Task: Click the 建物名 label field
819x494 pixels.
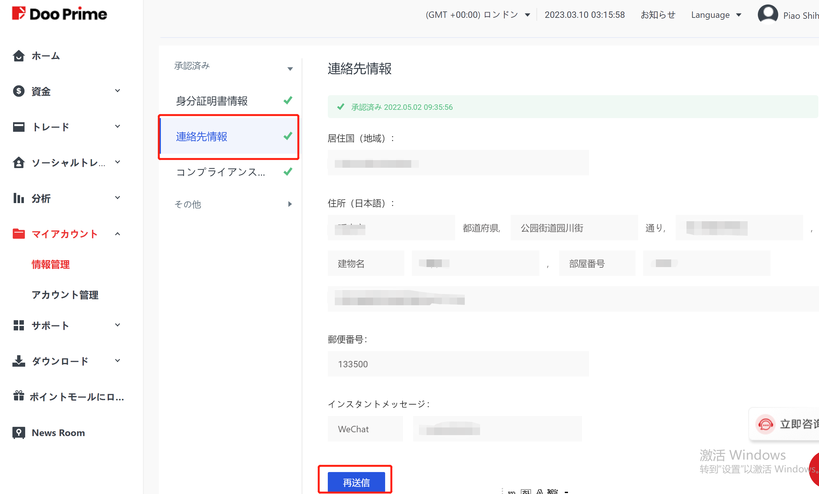Action: point(366,264)
